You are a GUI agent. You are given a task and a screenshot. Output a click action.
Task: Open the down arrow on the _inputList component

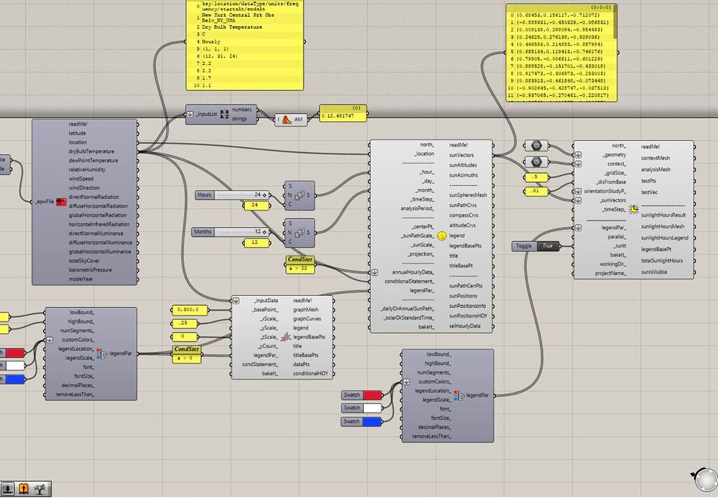pyautogui.click(x=189, y=114)
